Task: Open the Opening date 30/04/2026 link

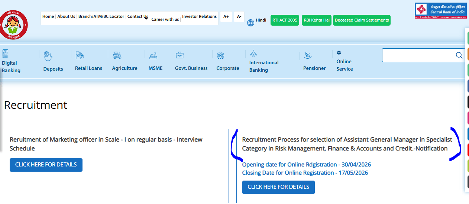Action: (307, 165)
